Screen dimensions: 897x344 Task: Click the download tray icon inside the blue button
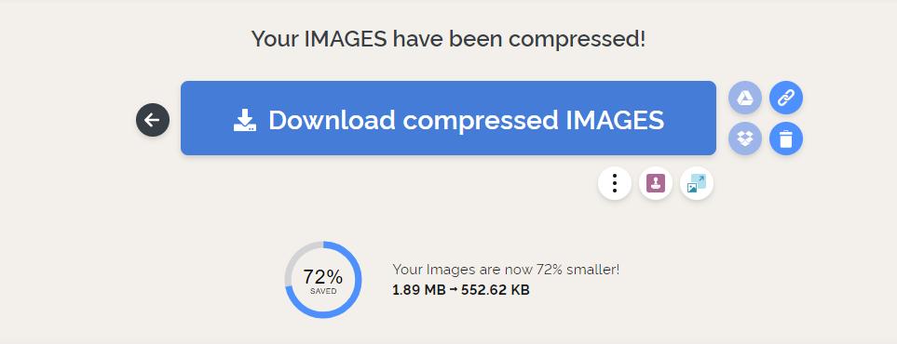click(245, 120)
